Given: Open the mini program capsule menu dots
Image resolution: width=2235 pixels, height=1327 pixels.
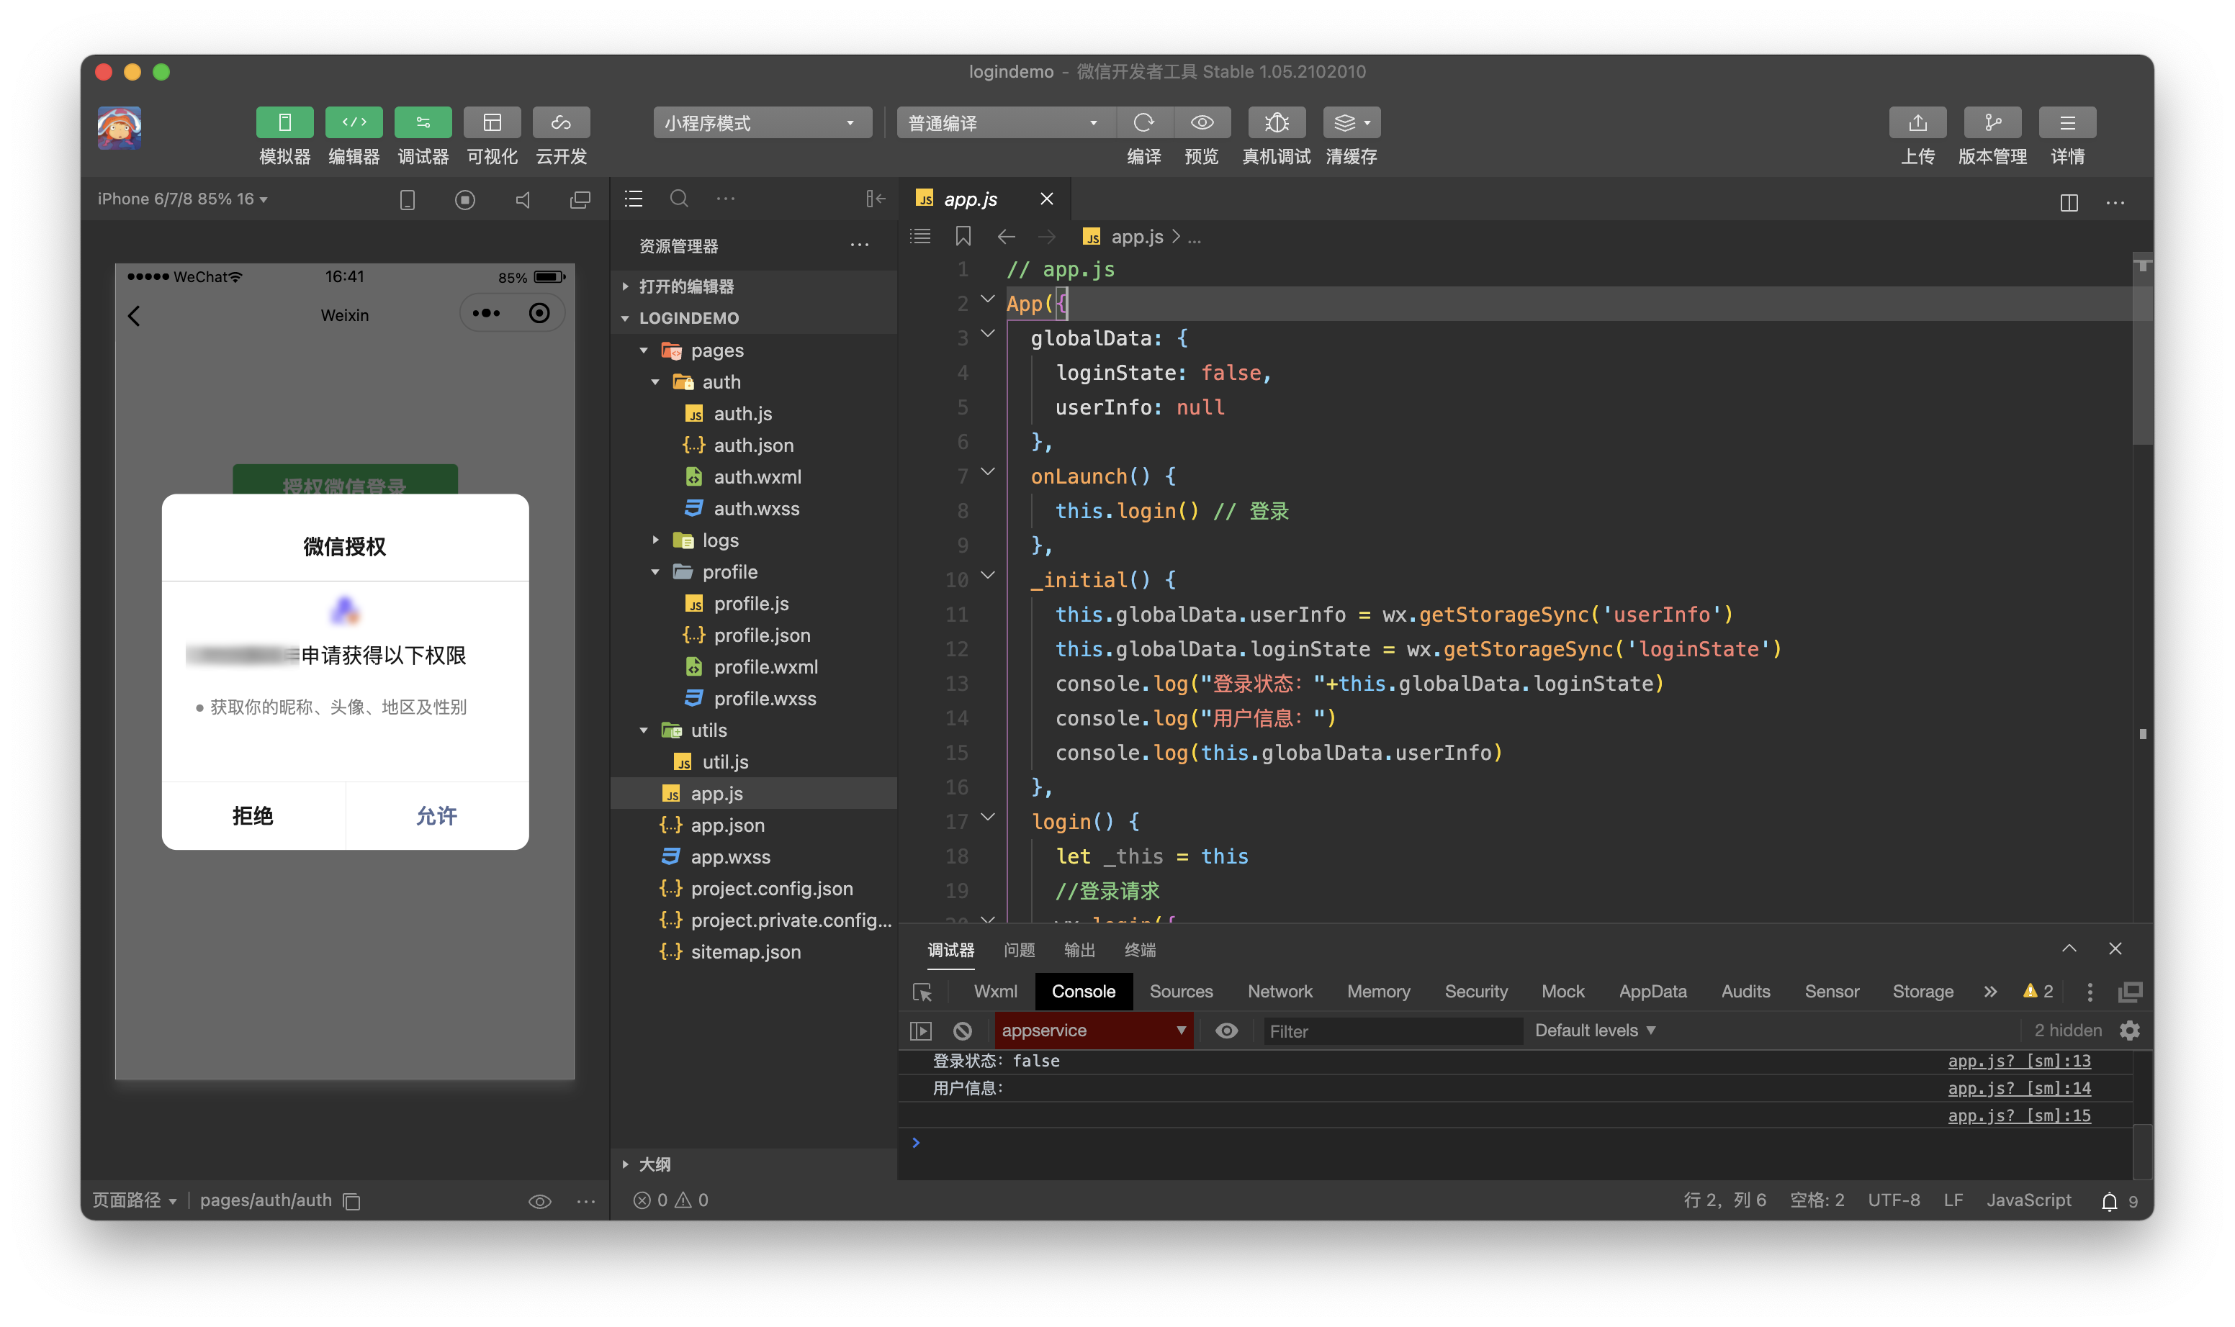Looking at the screenshot, I should [486, 313].
